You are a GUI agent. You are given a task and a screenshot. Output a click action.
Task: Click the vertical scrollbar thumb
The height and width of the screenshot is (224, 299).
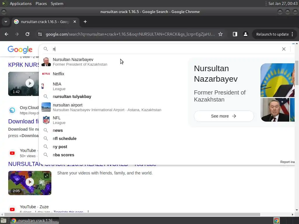coord(297,73)
